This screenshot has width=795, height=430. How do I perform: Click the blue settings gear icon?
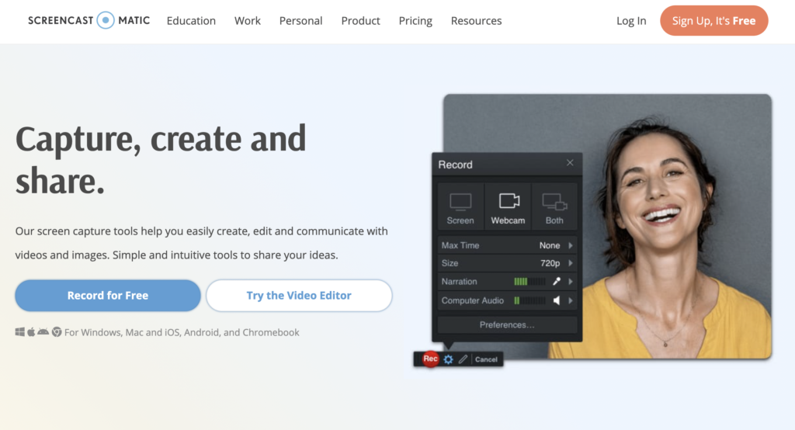448,359
